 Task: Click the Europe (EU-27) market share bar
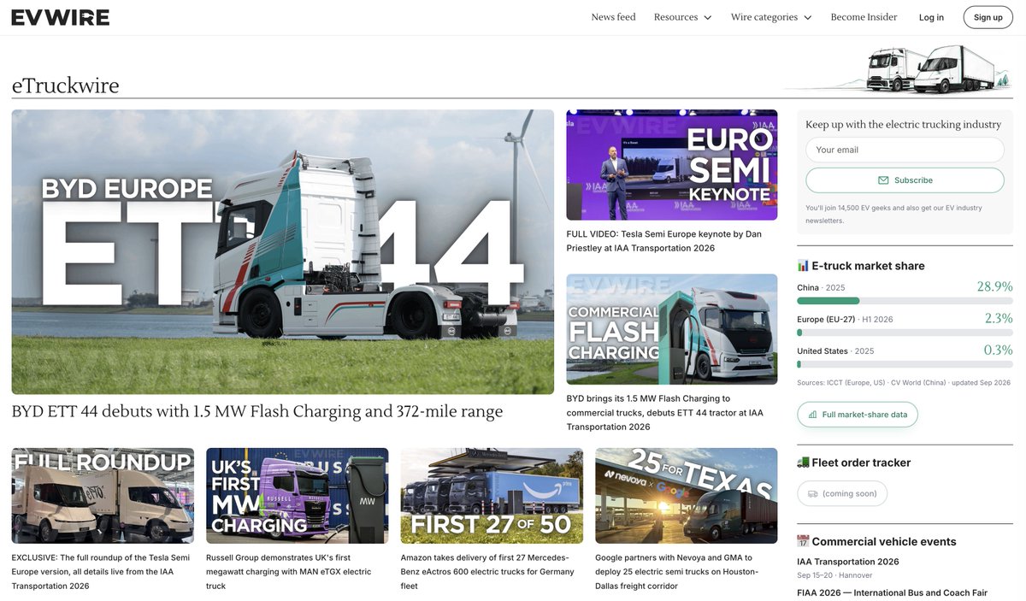pos(905,333)
